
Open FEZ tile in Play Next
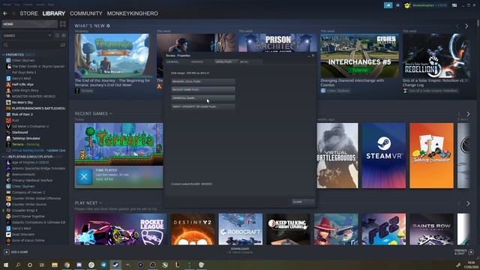pos(383,229)
